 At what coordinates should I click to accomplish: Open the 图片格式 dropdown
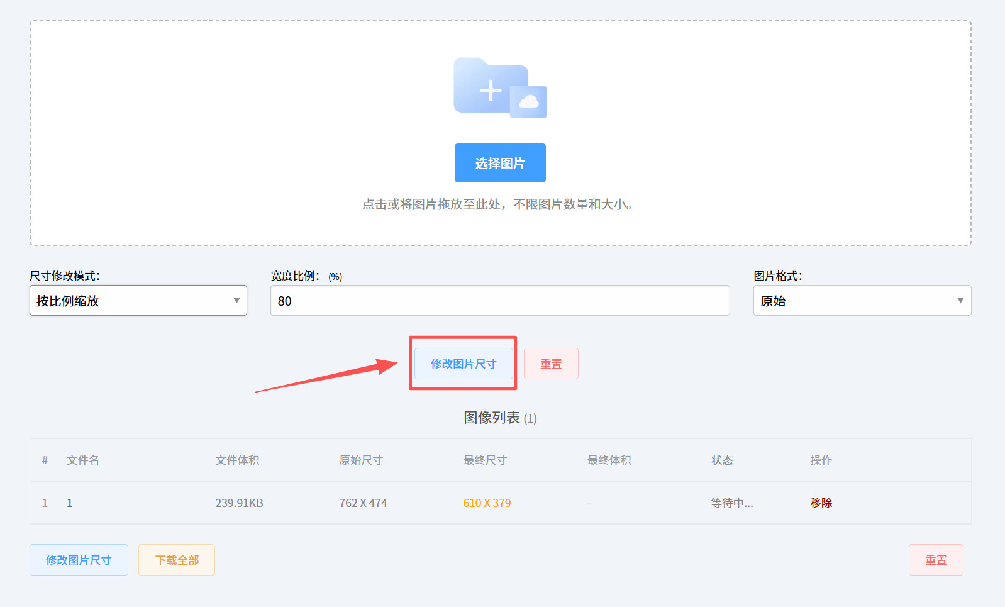point(862,301)
